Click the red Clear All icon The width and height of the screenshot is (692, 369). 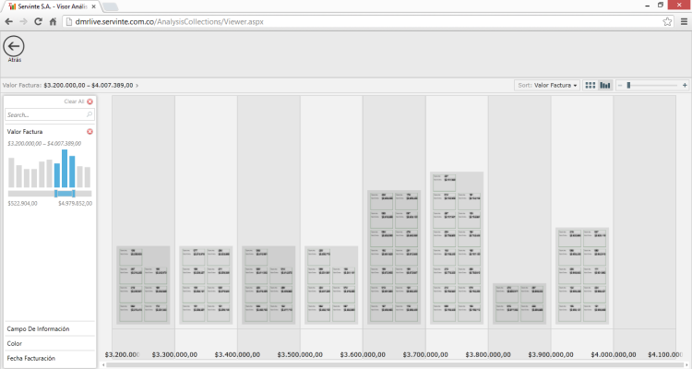(89, 101)
